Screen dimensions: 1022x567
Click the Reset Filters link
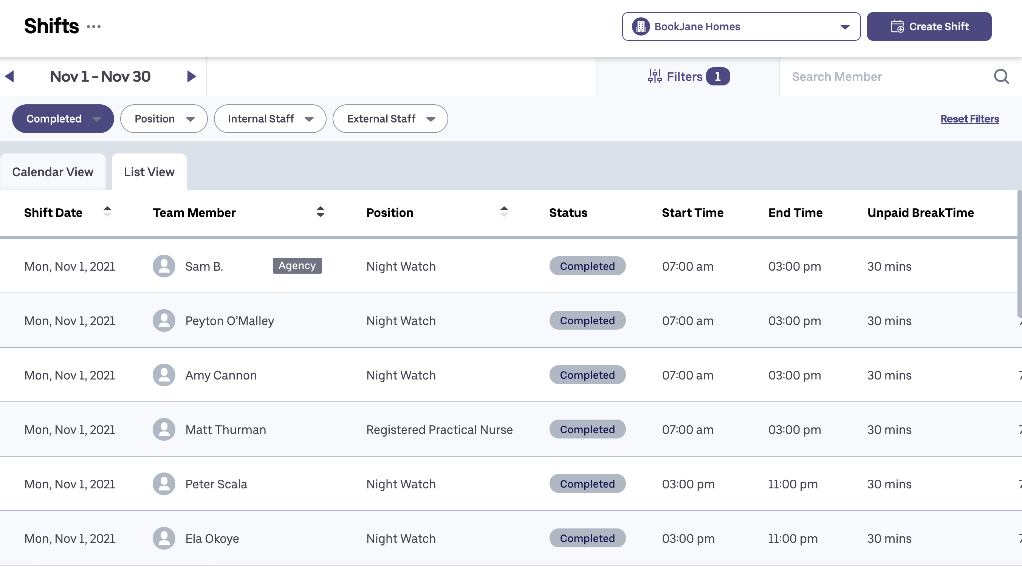[x=969, y=119]
